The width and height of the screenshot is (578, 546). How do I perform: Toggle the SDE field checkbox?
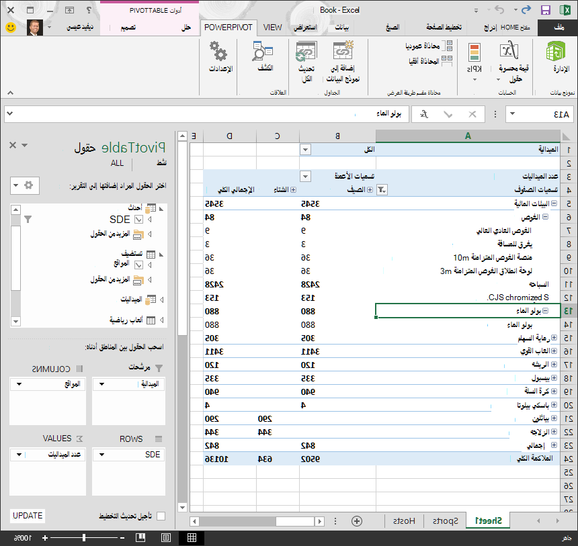138,220
